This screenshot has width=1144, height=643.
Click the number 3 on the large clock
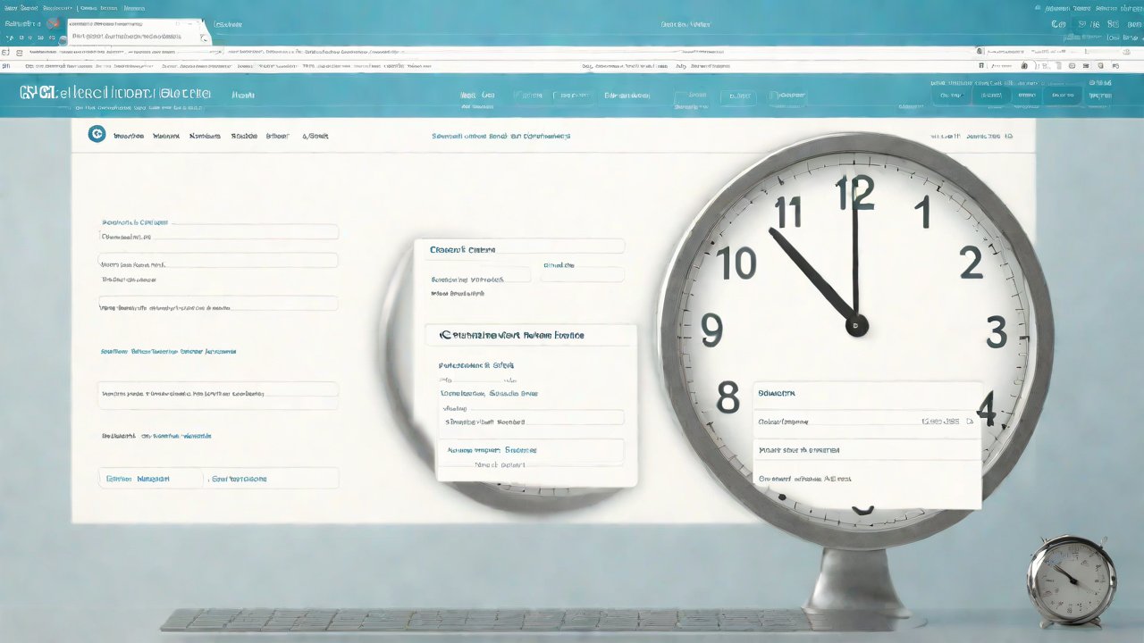click(997, 332)
